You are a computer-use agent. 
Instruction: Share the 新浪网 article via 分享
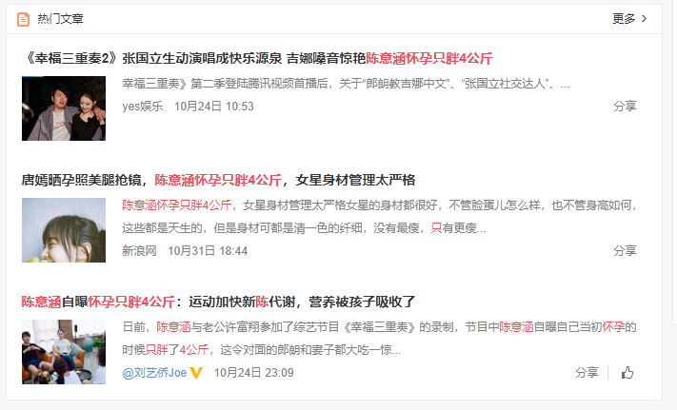[x=625, y=250]
